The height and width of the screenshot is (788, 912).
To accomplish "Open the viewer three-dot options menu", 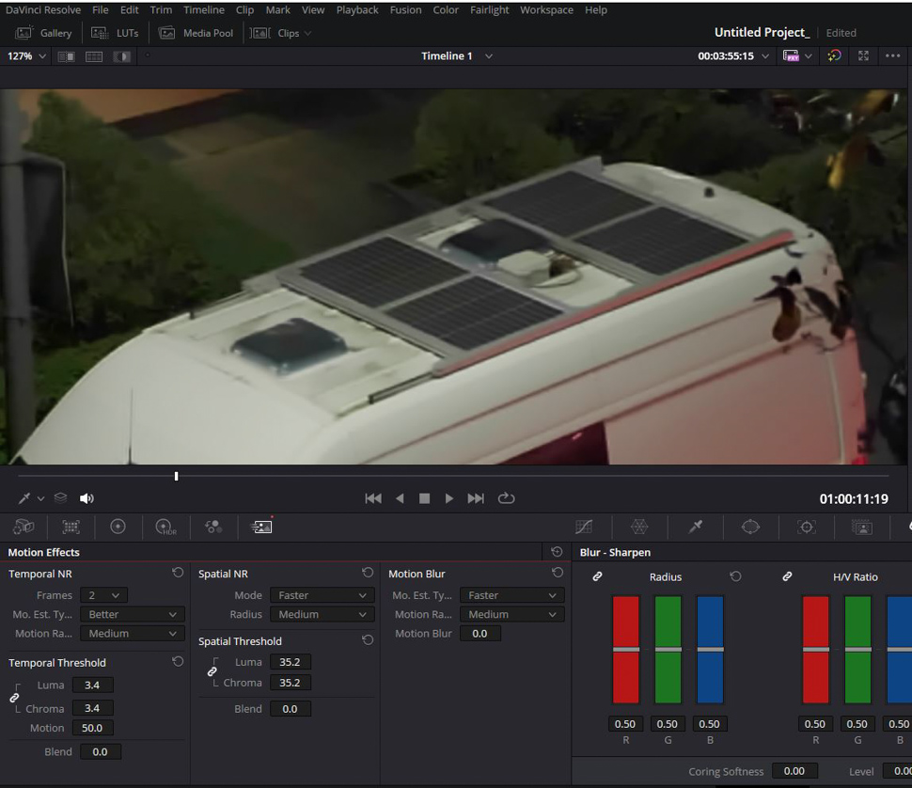I will 892,55.
